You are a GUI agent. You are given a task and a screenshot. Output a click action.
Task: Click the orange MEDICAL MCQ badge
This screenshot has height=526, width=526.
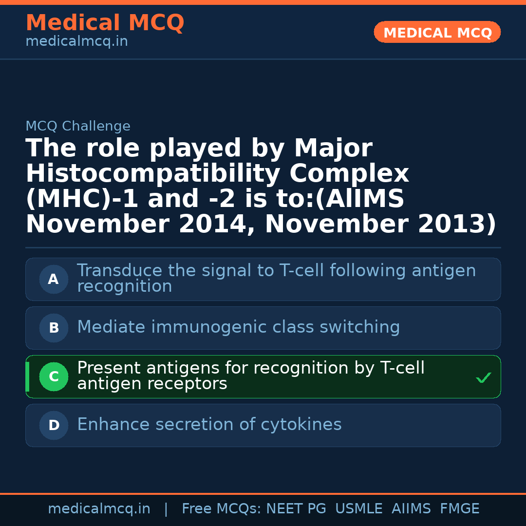437,32
